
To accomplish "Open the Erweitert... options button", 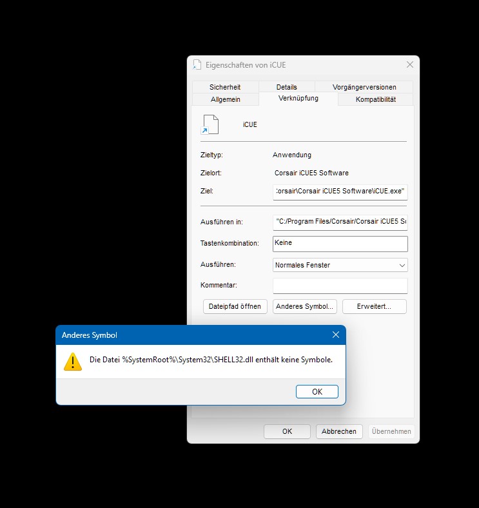I will [x=375, y=306].
